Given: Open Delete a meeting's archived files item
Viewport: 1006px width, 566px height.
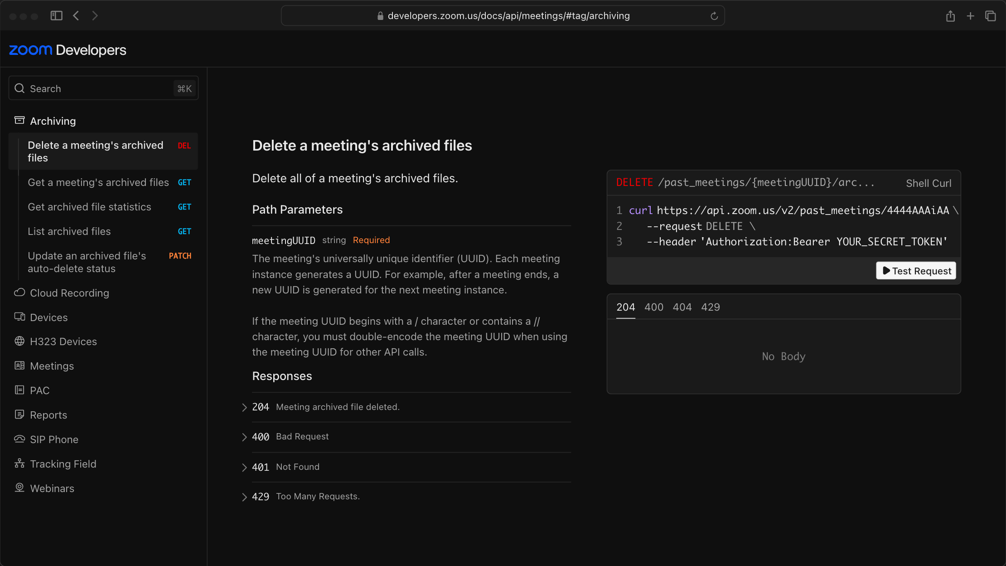Looking at the screenshot, I should (x=103, y=151).
